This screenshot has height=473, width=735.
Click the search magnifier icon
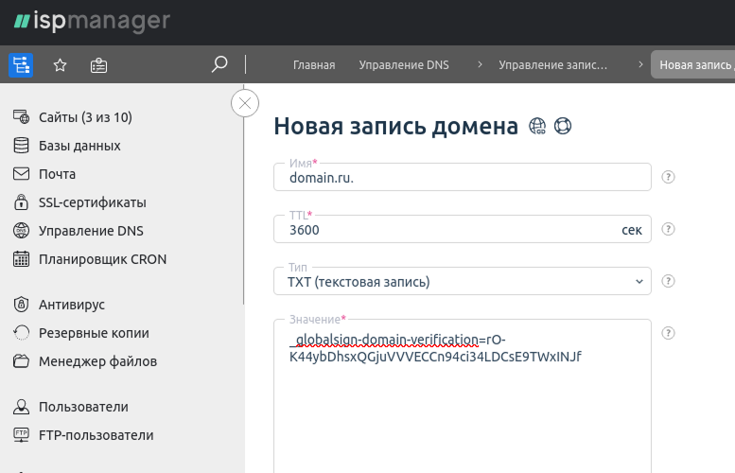[219, 64]
